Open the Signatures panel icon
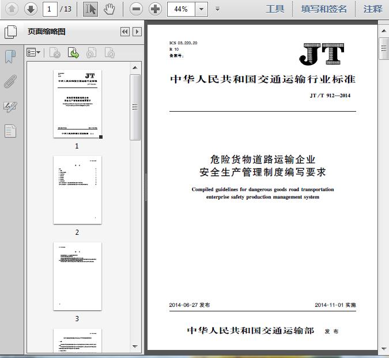The height and width of the screenshot is (358, 389). (x=10, y=106)
